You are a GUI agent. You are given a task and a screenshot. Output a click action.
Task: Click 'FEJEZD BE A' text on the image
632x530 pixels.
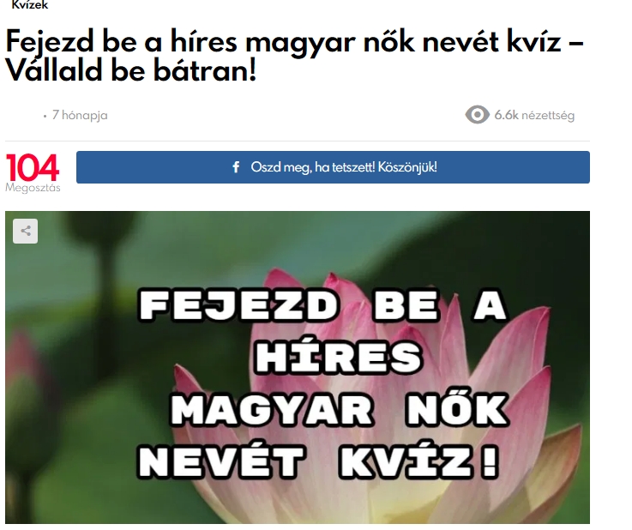pos(322,305)
